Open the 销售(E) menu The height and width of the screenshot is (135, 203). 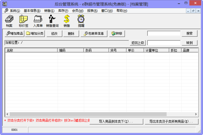(x=49, y=11)
